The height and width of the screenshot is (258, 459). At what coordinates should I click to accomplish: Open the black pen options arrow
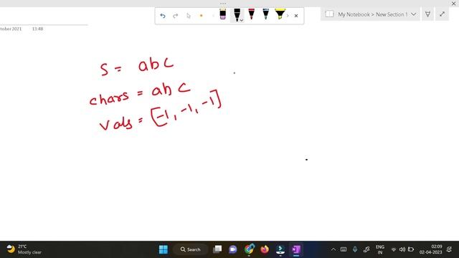(242, 20)
